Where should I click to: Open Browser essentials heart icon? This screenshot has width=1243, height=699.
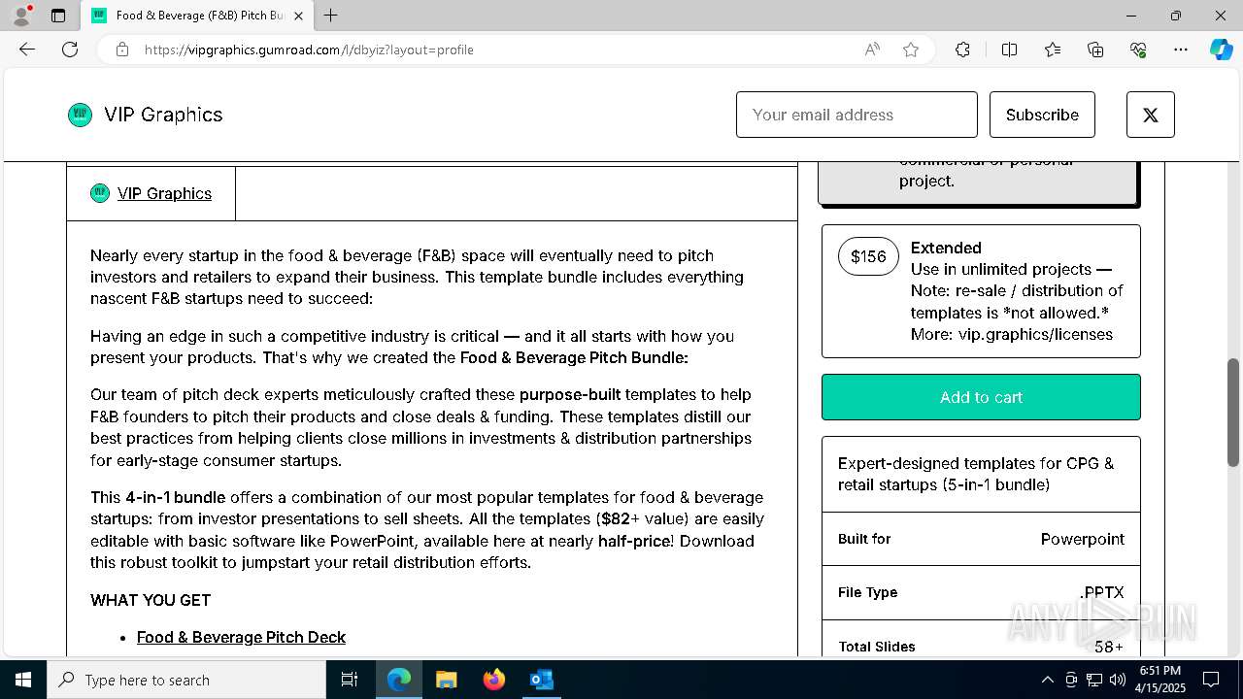point(1138,50)
